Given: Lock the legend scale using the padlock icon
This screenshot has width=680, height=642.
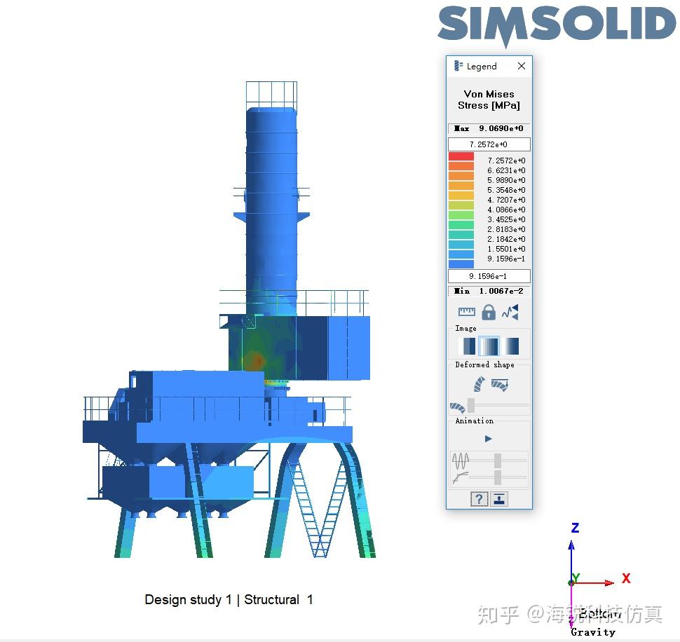Looking at the screenshot, I should 490,313.
